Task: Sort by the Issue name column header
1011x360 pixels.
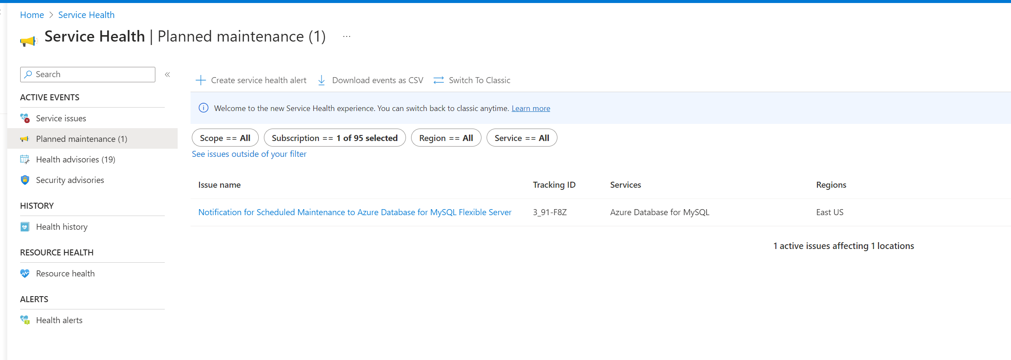Action: click(x=219, y=185)
